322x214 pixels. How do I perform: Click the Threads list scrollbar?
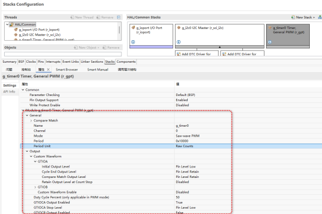pos(119,31)
